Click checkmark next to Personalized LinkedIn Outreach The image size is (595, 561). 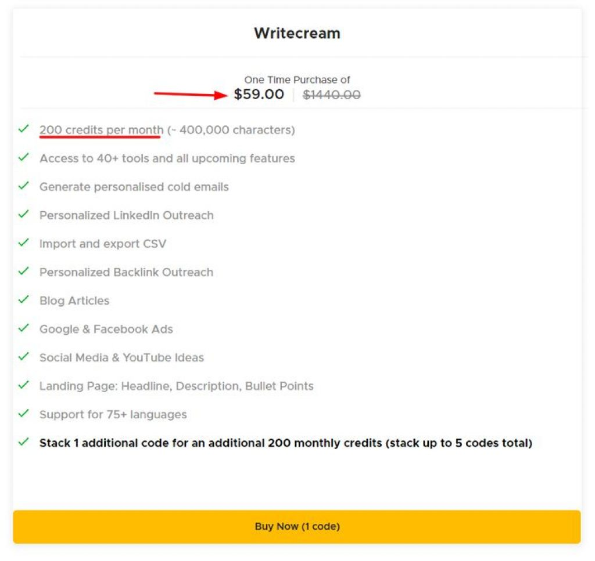coord(23,214)
